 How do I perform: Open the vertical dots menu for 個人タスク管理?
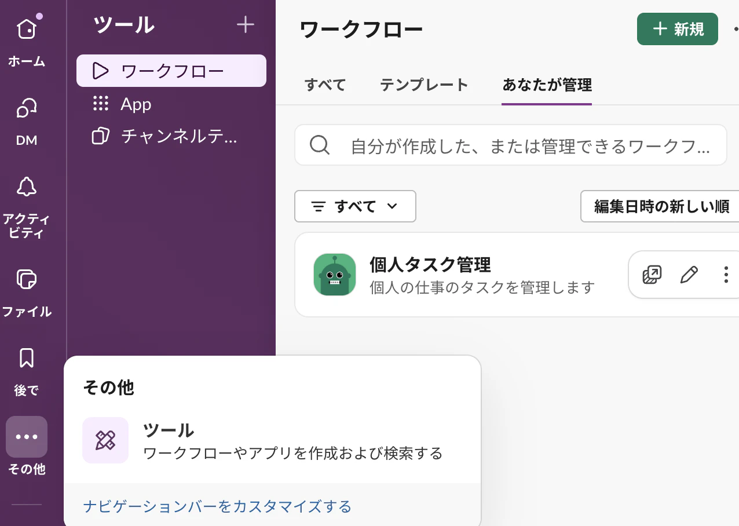pyautogui.click(x=726, y=275)
